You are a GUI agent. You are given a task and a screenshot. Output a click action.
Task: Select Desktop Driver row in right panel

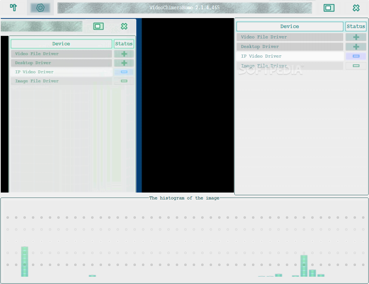click(290, 47)
